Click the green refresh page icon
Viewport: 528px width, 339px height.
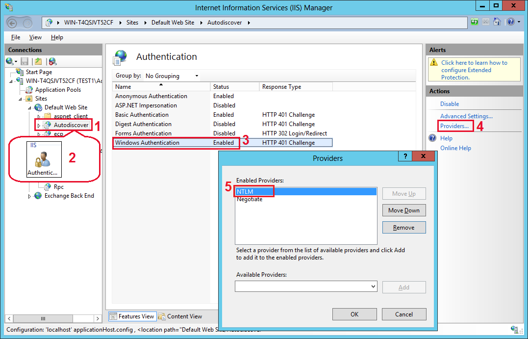(475, 22)
